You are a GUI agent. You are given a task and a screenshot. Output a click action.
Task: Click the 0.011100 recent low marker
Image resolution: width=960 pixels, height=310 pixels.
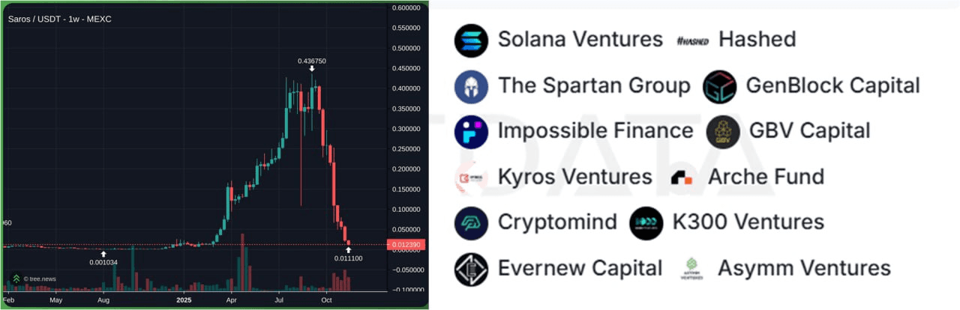348,258
